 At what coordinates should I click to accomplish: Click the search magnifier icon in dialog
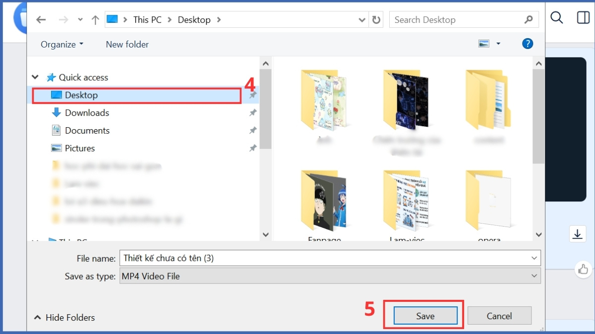529,20
